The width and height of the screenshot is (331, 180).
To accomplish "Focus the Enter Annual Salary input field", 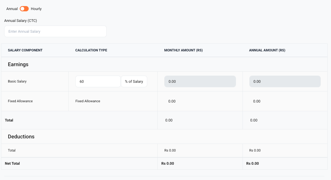I will click(55, 31).
